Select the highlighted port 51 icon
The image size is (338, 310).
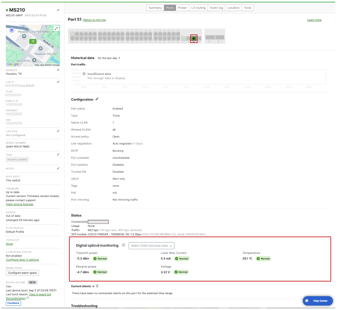[194, 39]
